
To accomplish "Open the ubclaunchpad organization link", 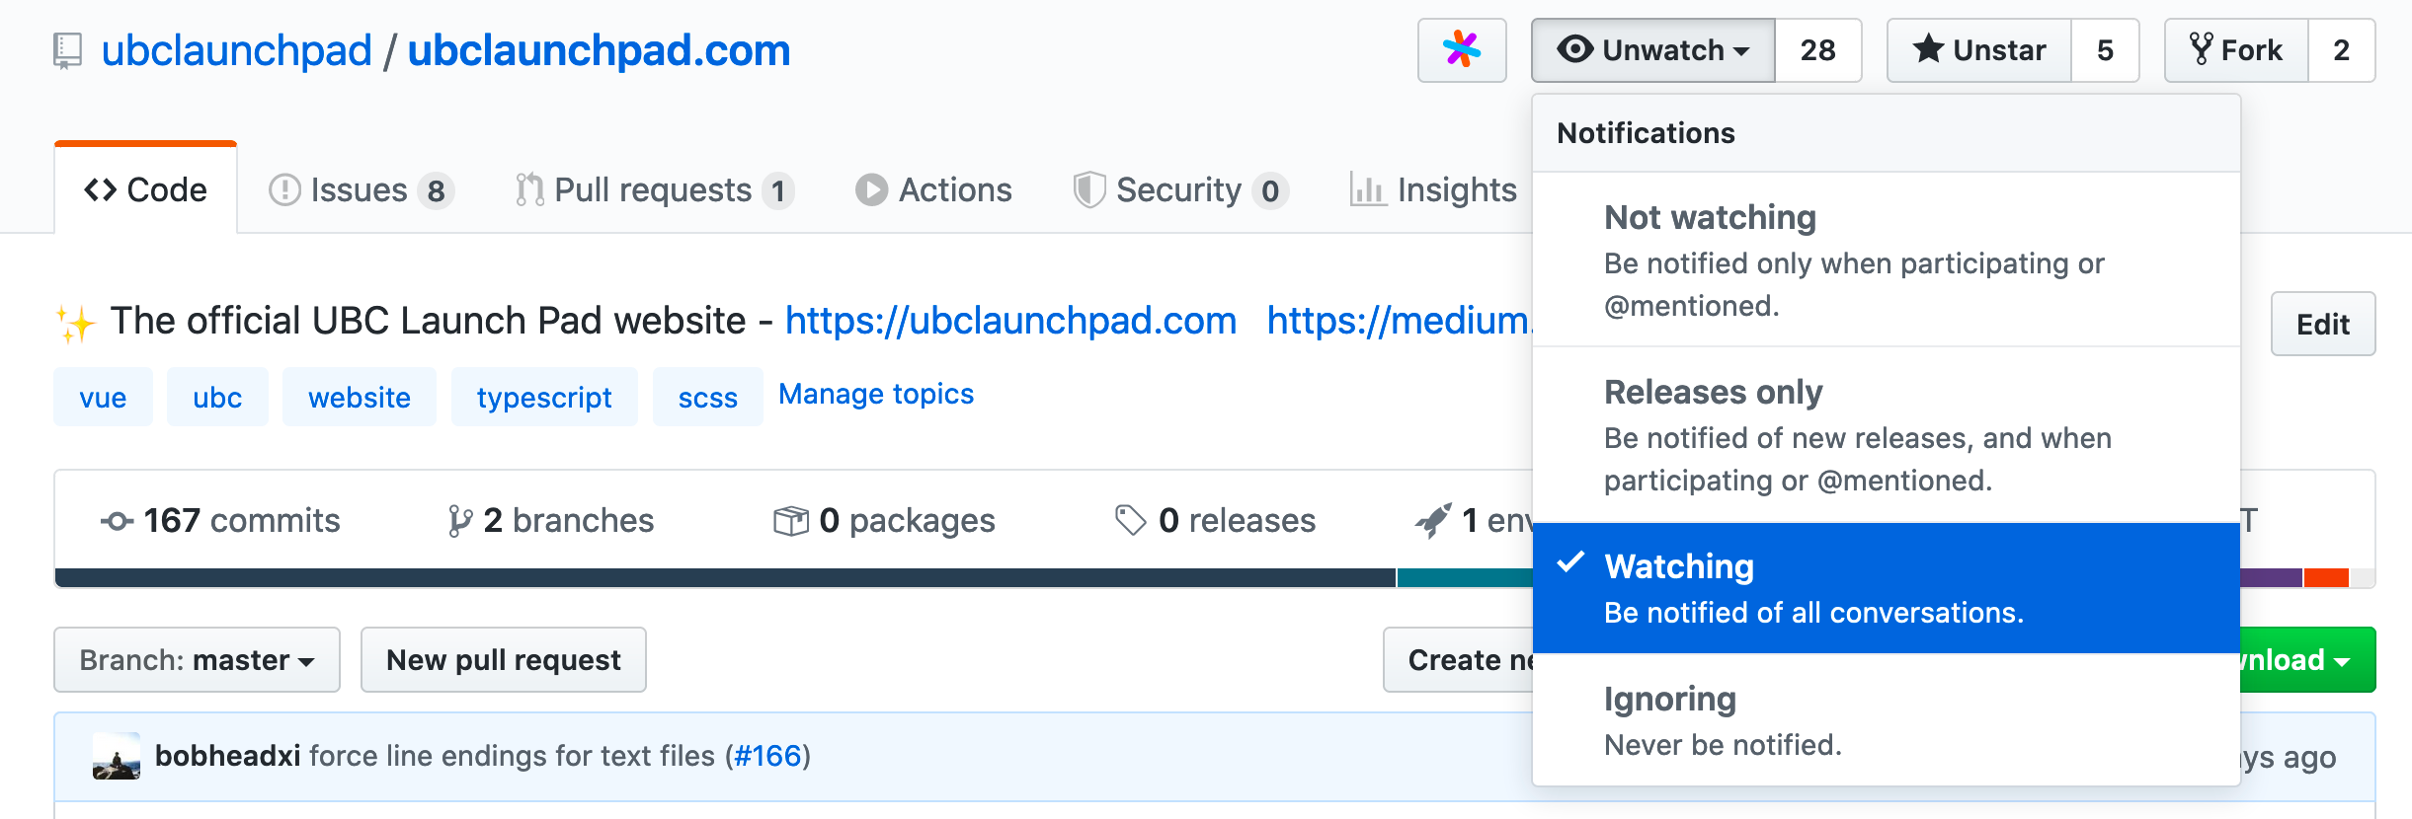I will point(237,50).
